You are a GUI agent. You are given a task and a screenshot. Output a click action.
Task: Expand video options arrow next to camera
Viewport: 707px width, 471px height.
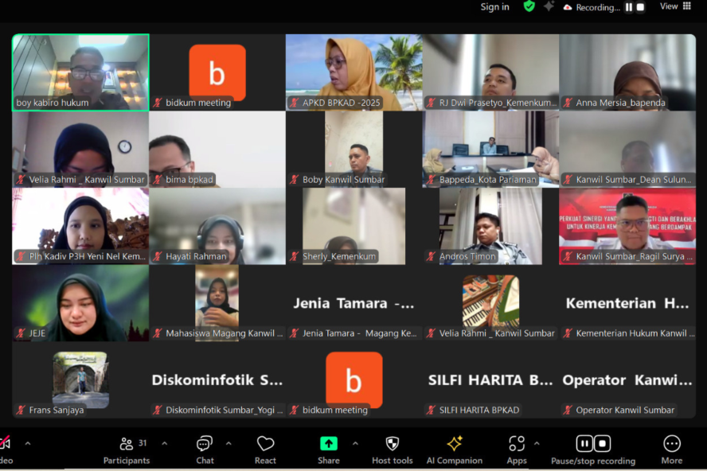click(28, 443)
